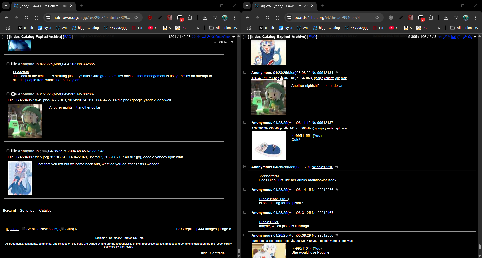
Task: Click the lightning bolt icon in left thread header
Action: click(199, 37)
